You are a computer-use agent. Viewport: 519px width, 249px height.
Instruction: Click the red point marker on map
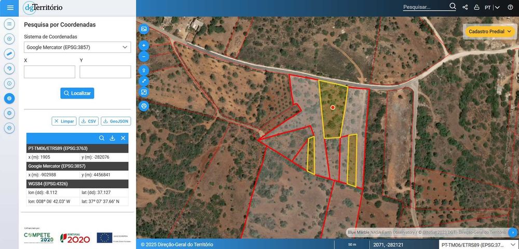(x=333, y=107)
